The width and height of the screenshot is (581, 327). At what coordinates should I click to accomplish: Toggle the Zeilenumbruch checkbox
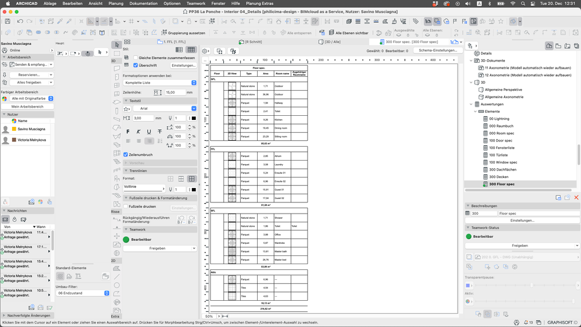126,155
